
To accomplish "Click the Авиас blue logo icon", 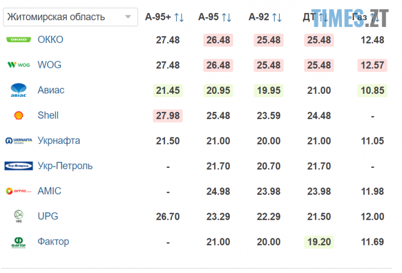I will point(19,90).
